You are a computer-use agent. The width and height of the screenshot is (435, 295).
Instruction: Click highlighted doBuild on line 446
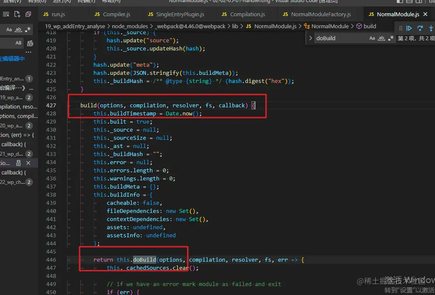pyautogui.click(x=144, y=260)
